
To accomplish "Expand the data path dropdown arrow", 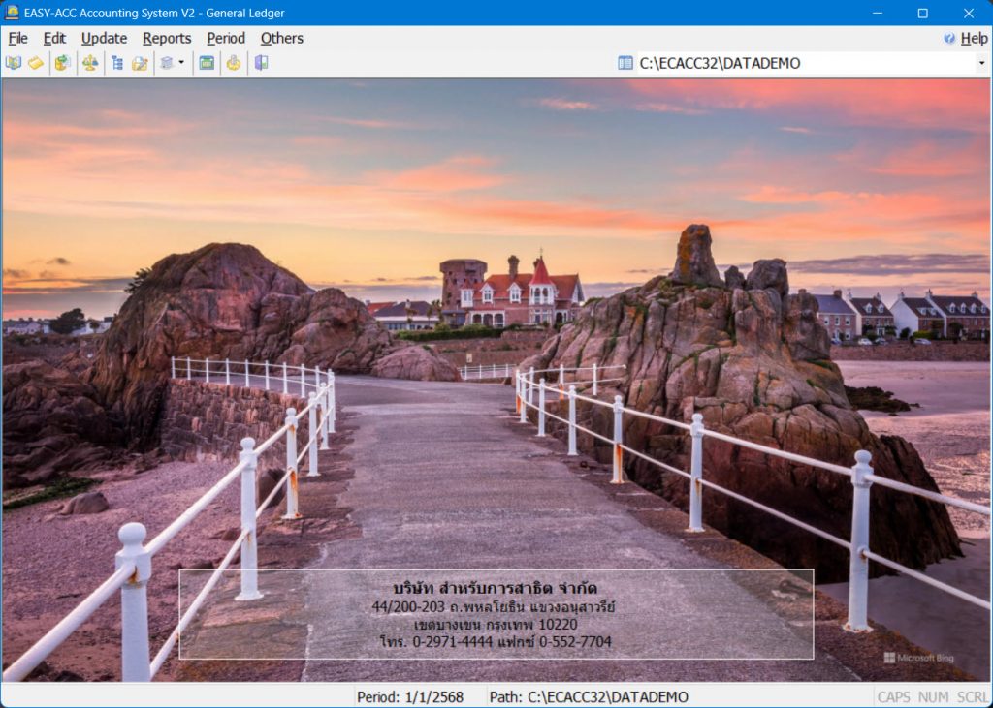I will point(980,63).
